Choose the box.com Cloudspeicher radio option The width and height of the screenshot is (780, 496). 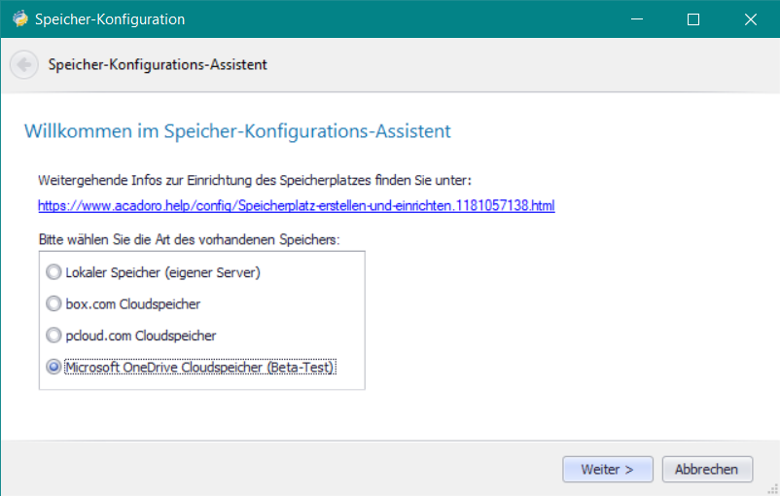pos(53,303)
